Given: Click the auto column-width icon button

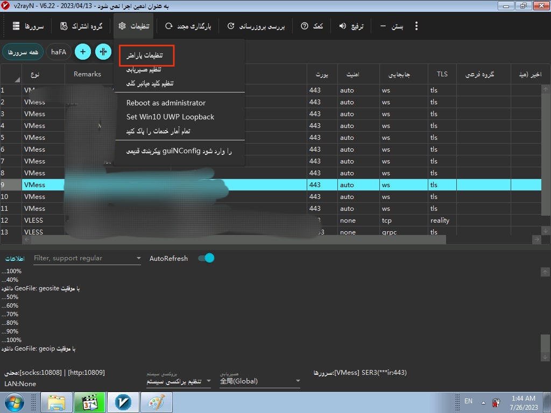Looking at the screenshot, I should click(x=103, y=52).
